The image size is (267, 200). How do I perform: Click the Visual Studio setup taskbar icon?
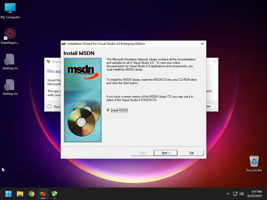coord(43,194)
